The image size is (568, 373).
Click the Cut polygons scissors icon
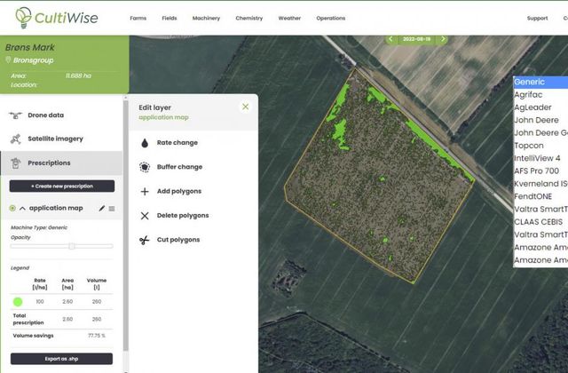pyautogui.click(x=146, y=240)
